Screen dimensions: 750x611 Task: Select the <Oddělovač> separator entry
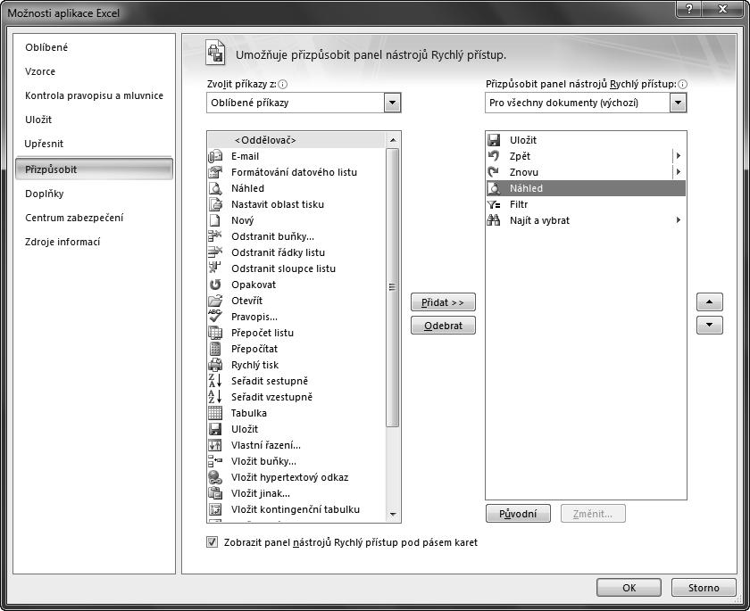tap(296, 140)
